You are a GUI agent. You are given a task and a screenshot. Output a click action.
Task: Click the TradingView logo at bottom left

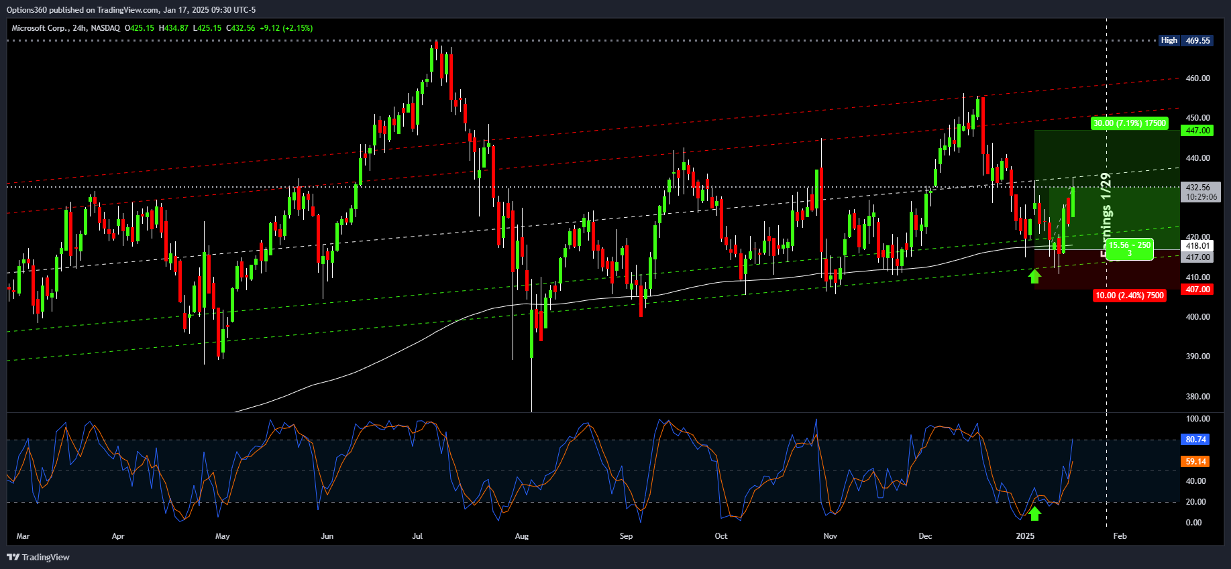[38, 557]
